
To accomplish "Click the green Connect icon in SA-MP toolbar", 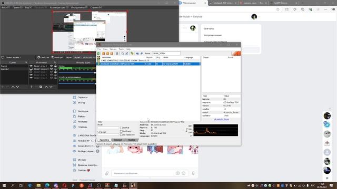I will (98, 54).
